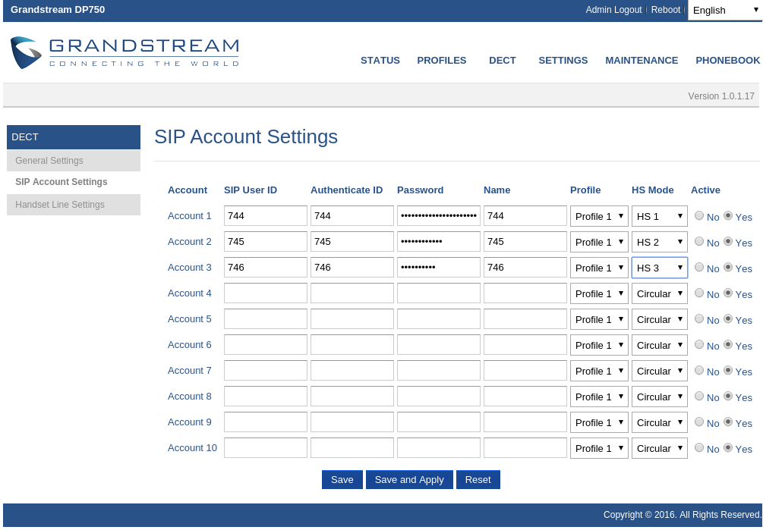Select No for Account 10 Active
This screenshot has height=530, width=763.
click(699, 447)
